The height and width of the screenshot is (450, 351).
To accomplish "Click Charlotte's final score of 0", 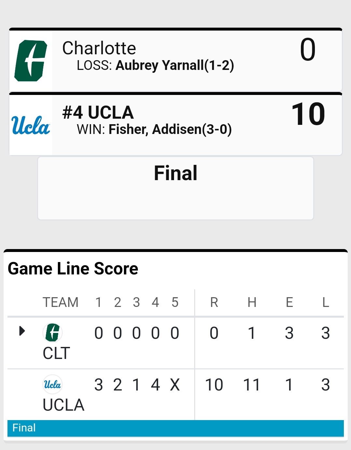I will pos(308,49).
